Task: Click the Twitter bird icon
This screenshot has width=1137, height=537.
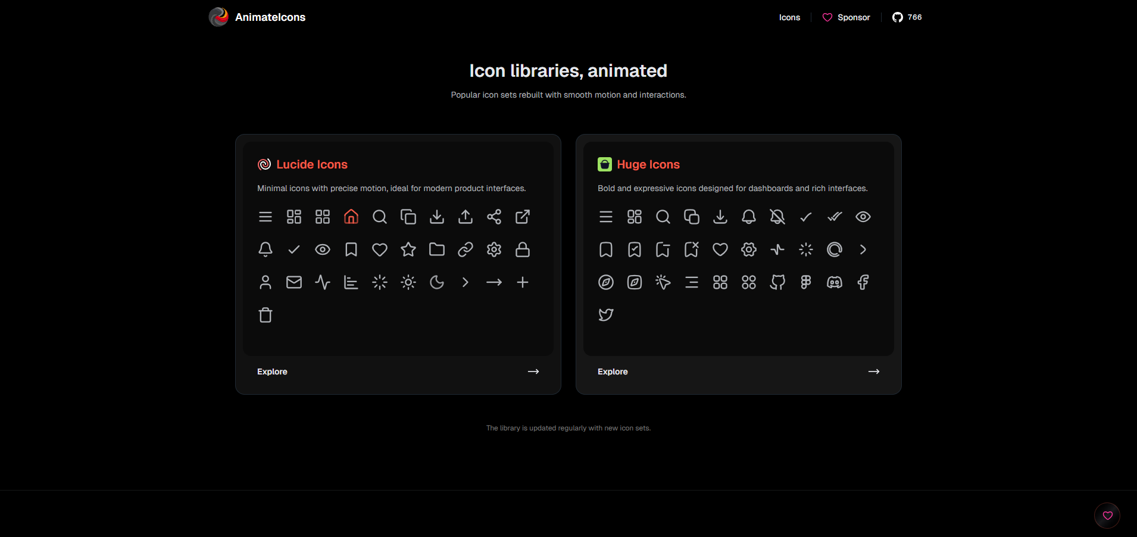Action: (x=606, y=315)
